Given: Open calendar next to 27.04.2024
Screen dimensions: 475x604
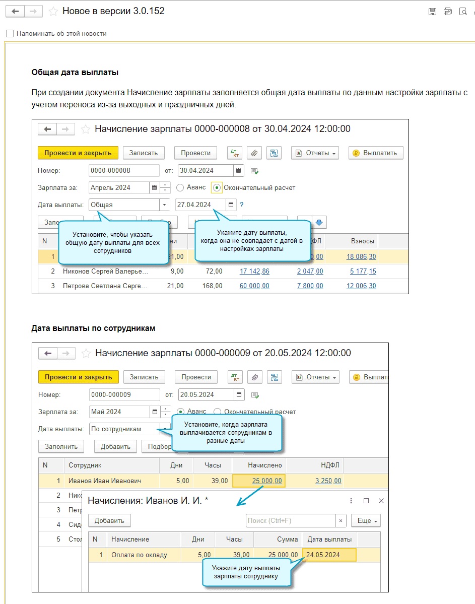Looking at the screenshot, I should (231, 205).
